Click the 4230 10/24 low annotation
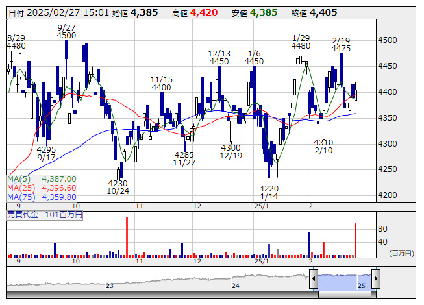Screen dimensions: 424x305 click(x=118, y=187)
